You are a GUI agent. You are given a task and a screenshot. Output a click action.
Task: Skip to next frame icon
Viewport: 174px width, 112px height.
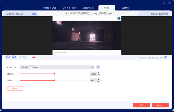tap(25, 57)
